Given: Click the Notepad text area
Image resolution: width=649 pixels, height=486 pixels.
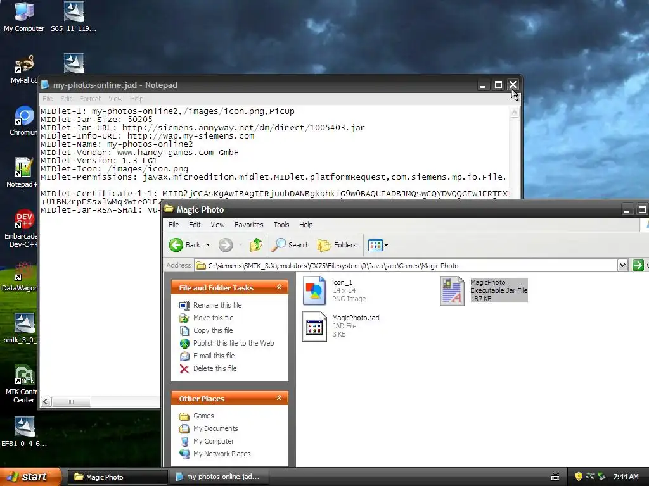Looking at the screenshot, I should 274,152.
